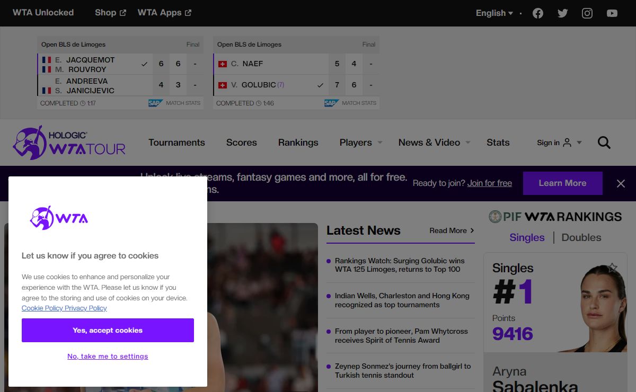This screenshot has height=392, width=636.
Task: Read Indian Wells, Charleston and Hong Kong article
Action: point(402,300)
